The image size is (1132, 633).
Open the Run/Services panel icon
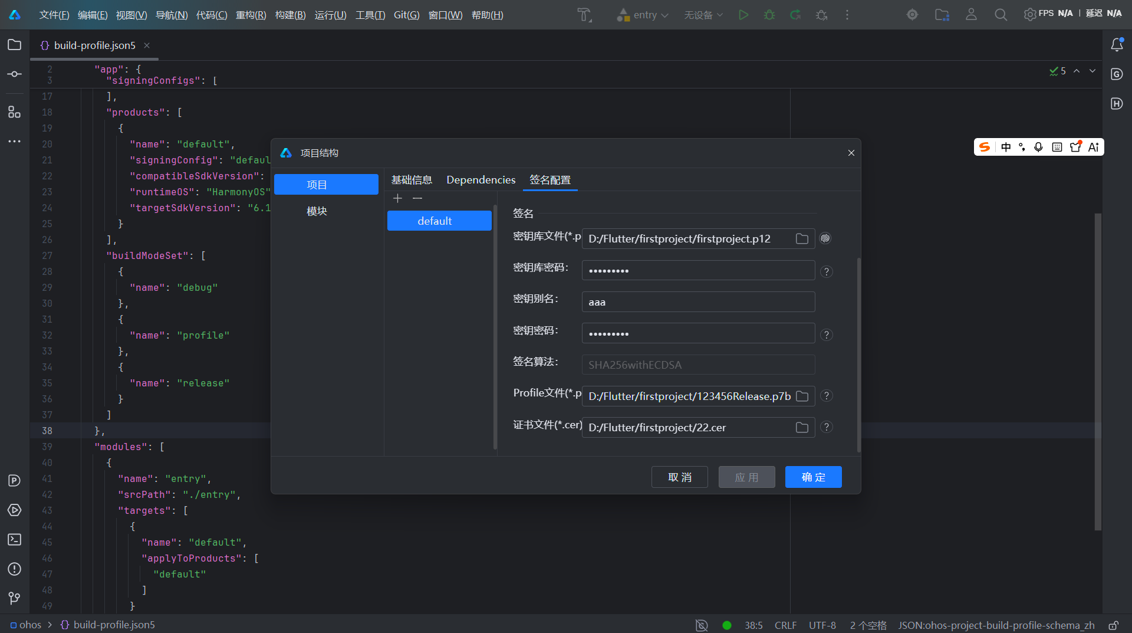coord(15,510)
